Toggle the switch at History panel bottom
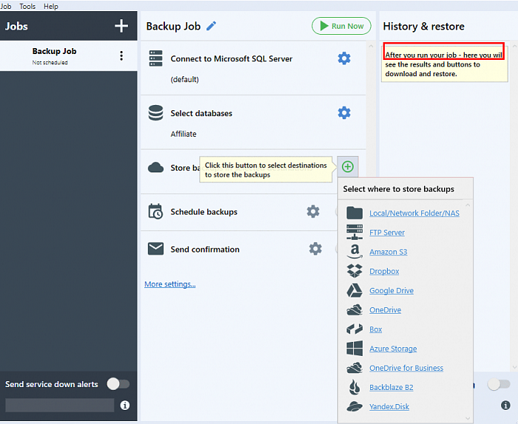The width and height of the screenshot is (518, 424). 499,384
